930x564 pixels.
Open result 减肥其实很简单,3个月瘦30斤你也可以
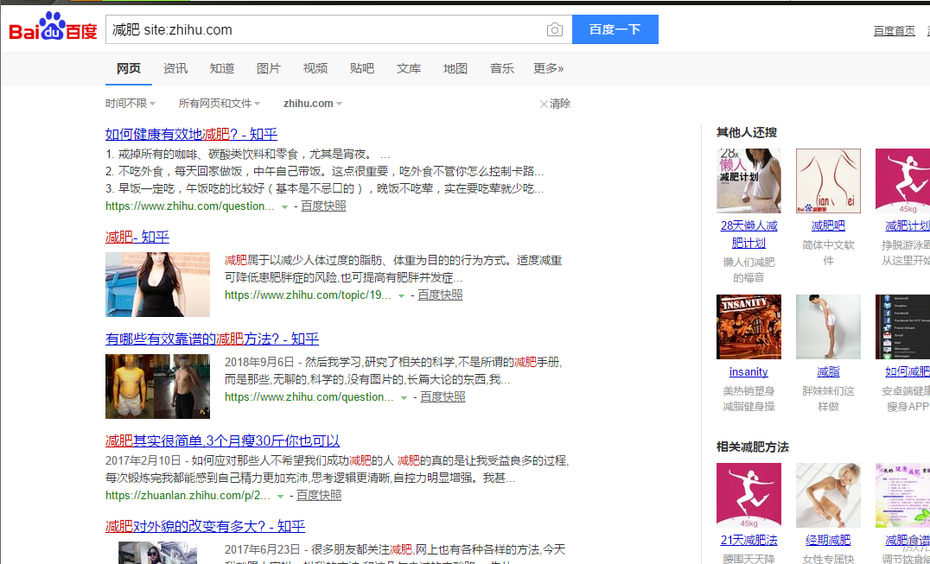(x=222, y=440)
